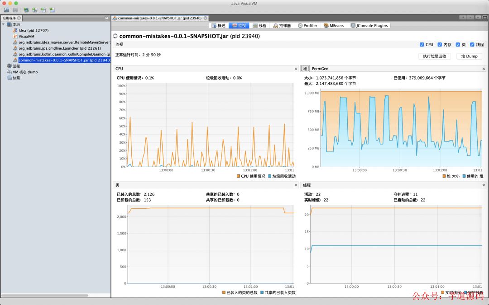Close the CPU chart panel

296,68
